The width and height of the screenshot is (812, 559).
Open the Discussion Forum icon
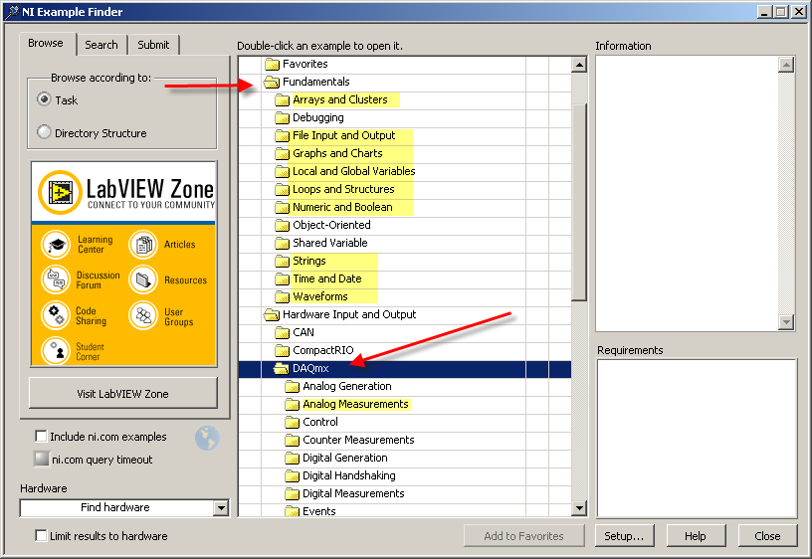(x=56, y=279)
